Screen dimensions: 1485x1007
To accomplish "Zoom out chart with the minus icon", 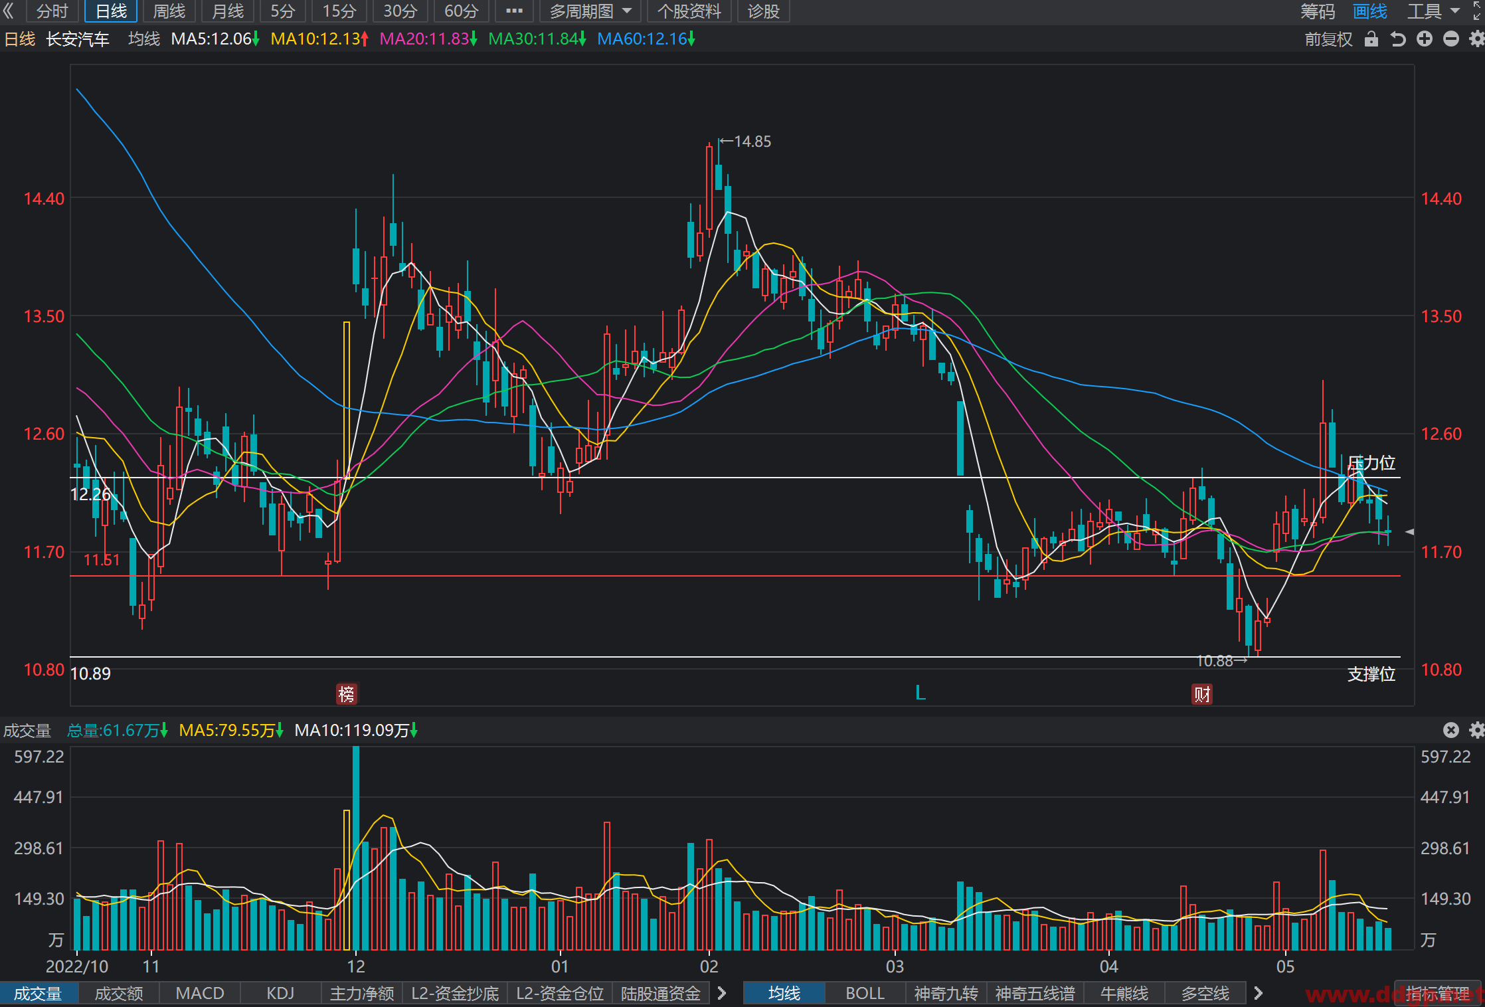I will (1451, 39).
